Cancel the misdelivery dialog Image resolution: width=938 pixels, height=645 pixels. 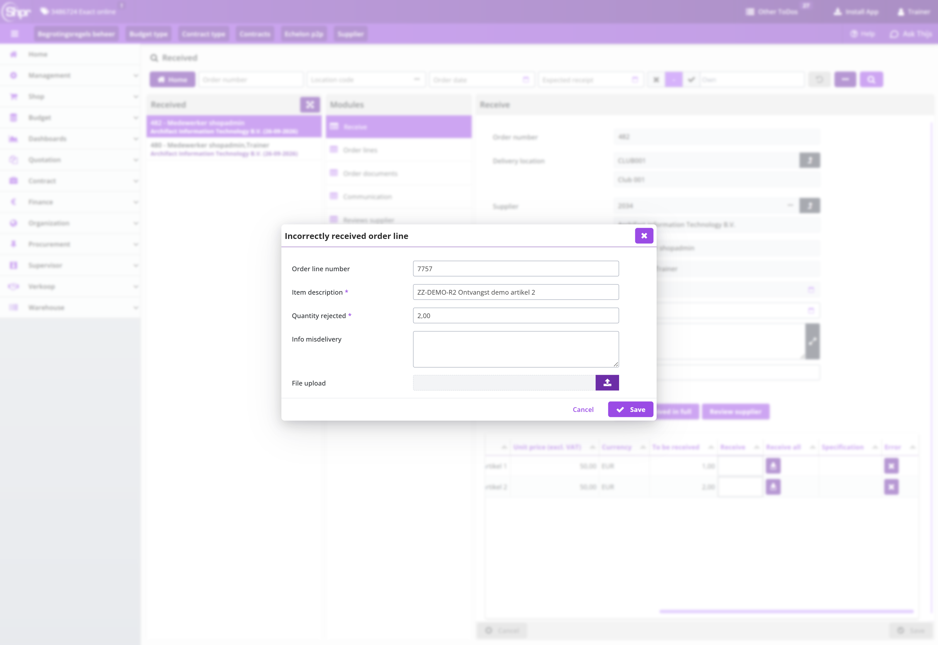coord(583,409)
